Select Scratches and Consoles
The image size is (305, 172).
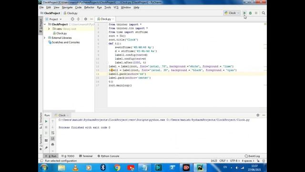click(64, 43)
